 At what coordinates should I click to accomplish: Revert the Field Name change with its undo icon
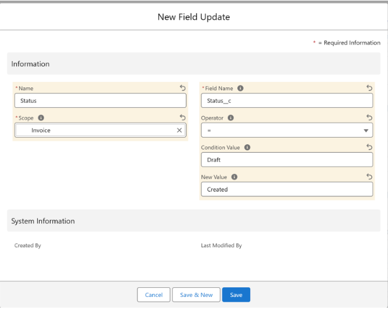pos(369,88)
